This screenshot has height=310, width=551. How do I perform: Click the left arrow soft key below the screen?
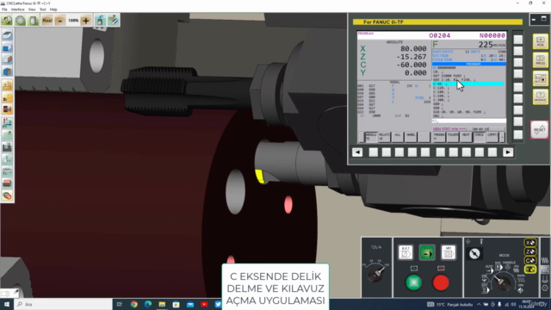357,152
